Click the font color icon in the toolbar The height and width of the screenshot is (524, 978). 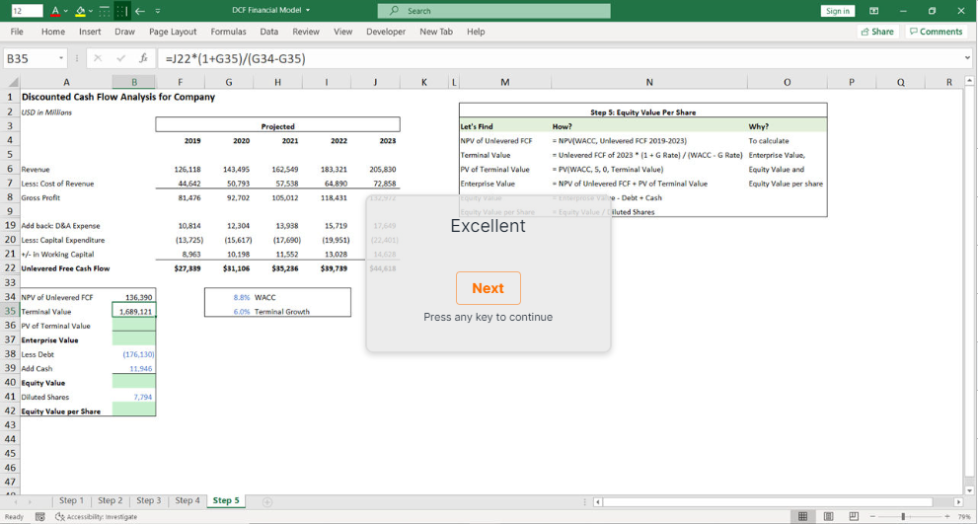pyautogui.click(x=54, y=11)
